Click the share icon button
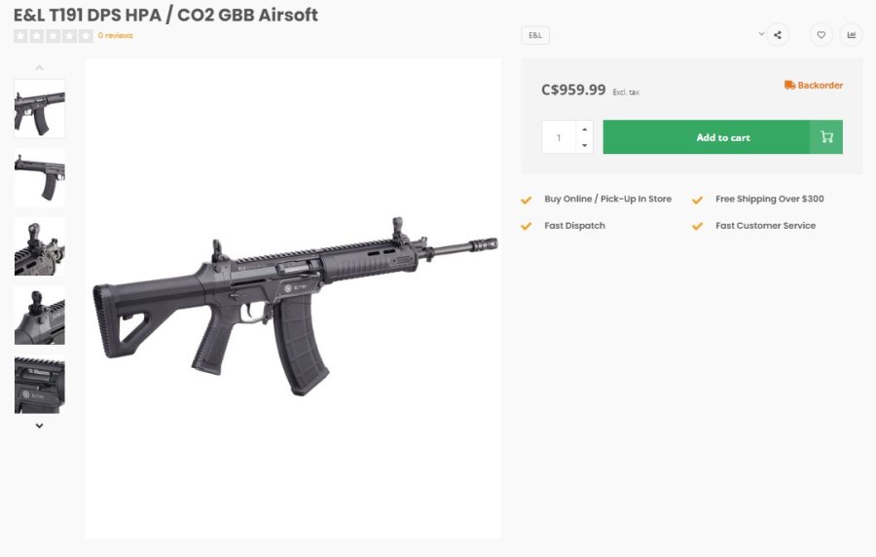The width and height of the screenshot is (876, 557). point(777,35)
